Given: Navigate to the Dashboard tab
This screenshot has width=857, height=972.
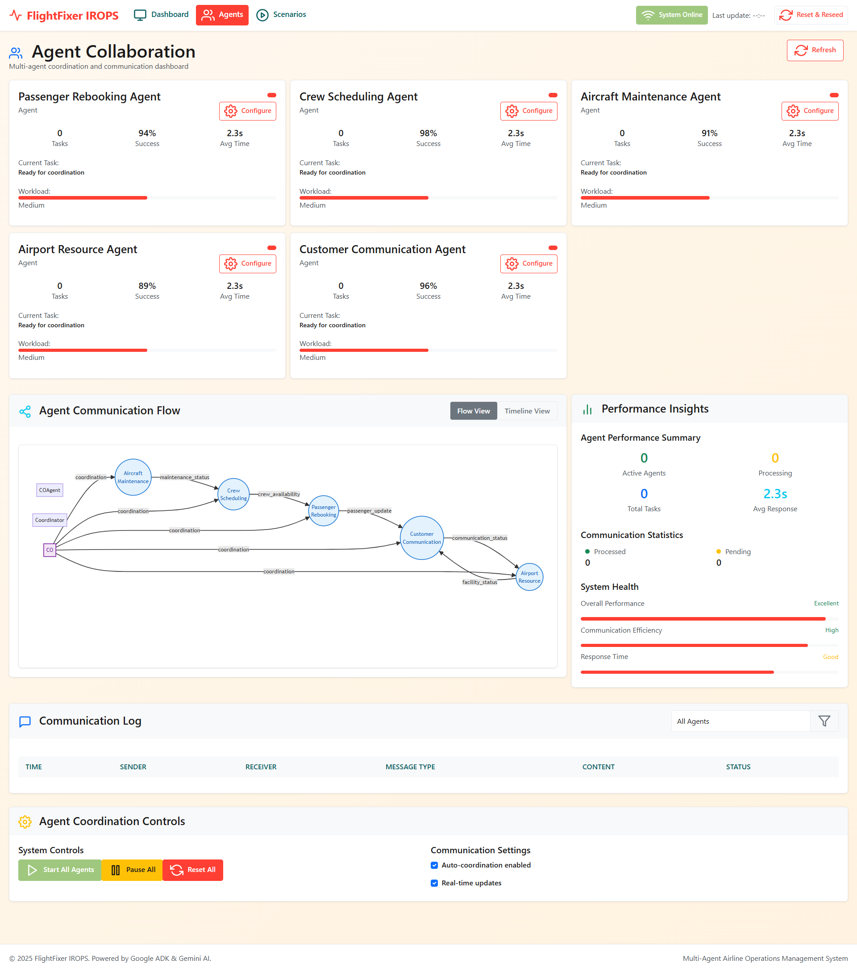Looking at the screenshot, I should [161, 15].
